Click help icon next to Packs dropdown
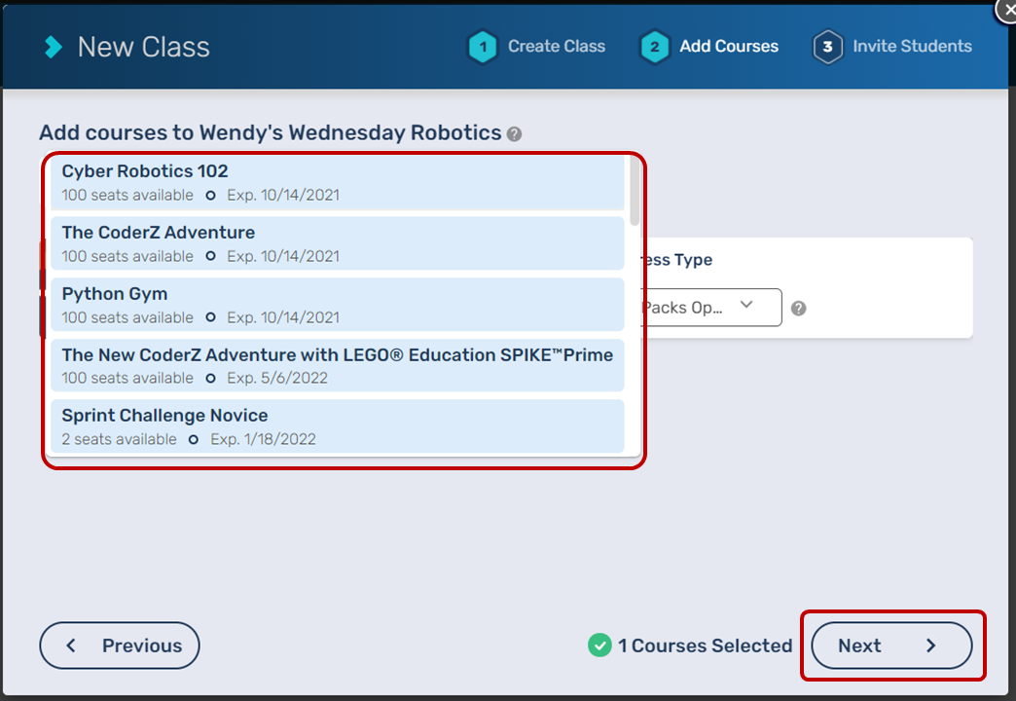 (798, 309)
